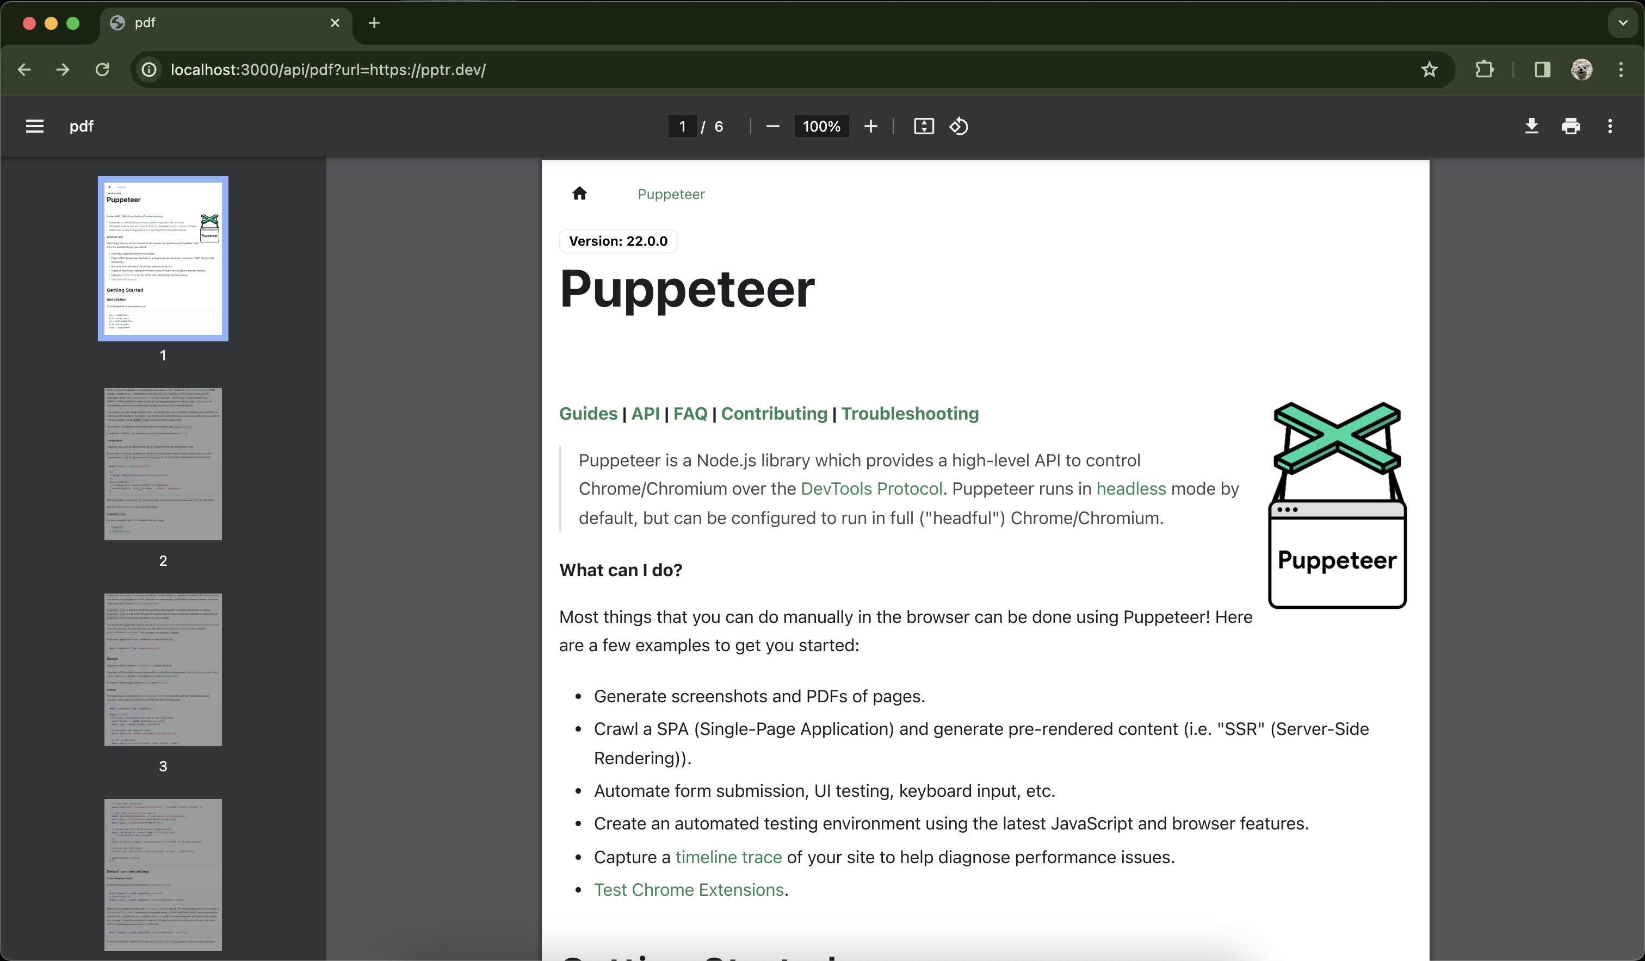
Task: Open the Chrome browser menu
Action: pyautogui.click(x=1622, y=69)
